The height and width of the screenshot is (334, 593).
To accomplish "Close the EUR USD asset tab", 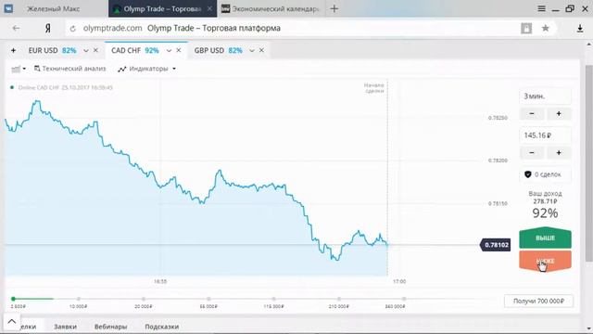I will click(x=95, y=50).
